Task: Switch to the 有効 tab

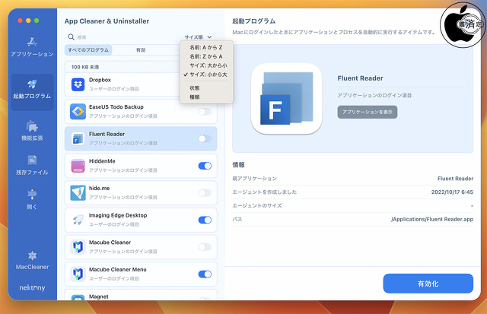Action: coord(141,50)
